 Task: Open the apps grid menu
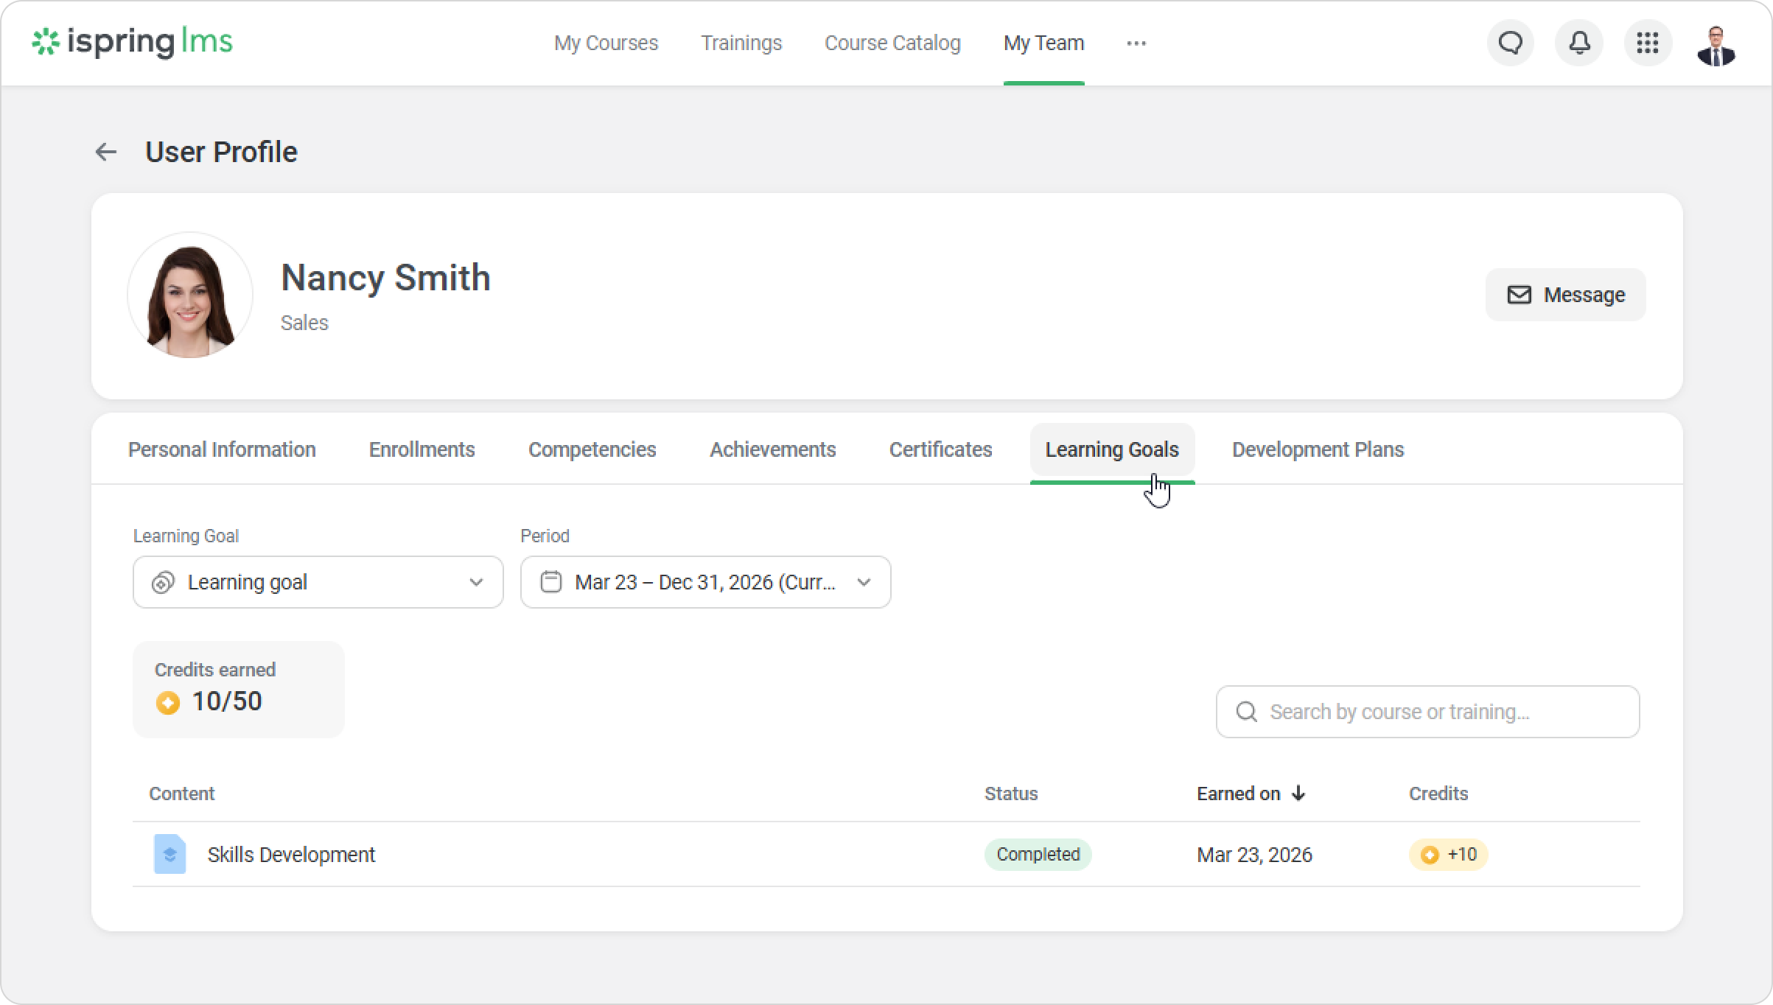point(1647,43)
